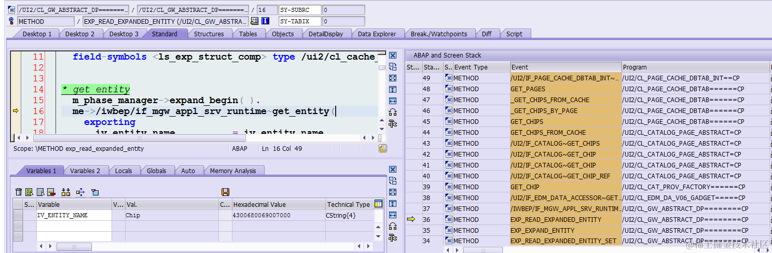The height and width of the screenshot is (253, 772).
Task: Click the headset services icon beside the source editor
Action: tap(393, 112)
